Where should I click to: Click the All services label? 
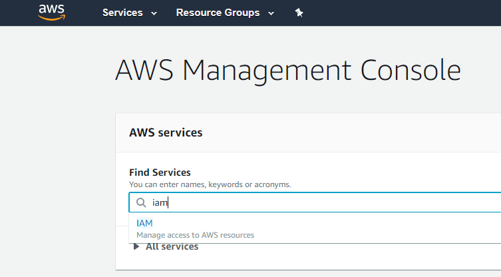coord(172,246)
